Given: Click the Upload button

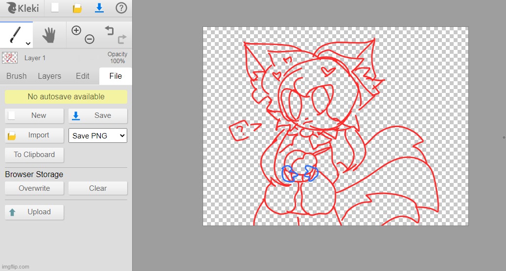Looking at the screenshot, I should coord(34,212).
